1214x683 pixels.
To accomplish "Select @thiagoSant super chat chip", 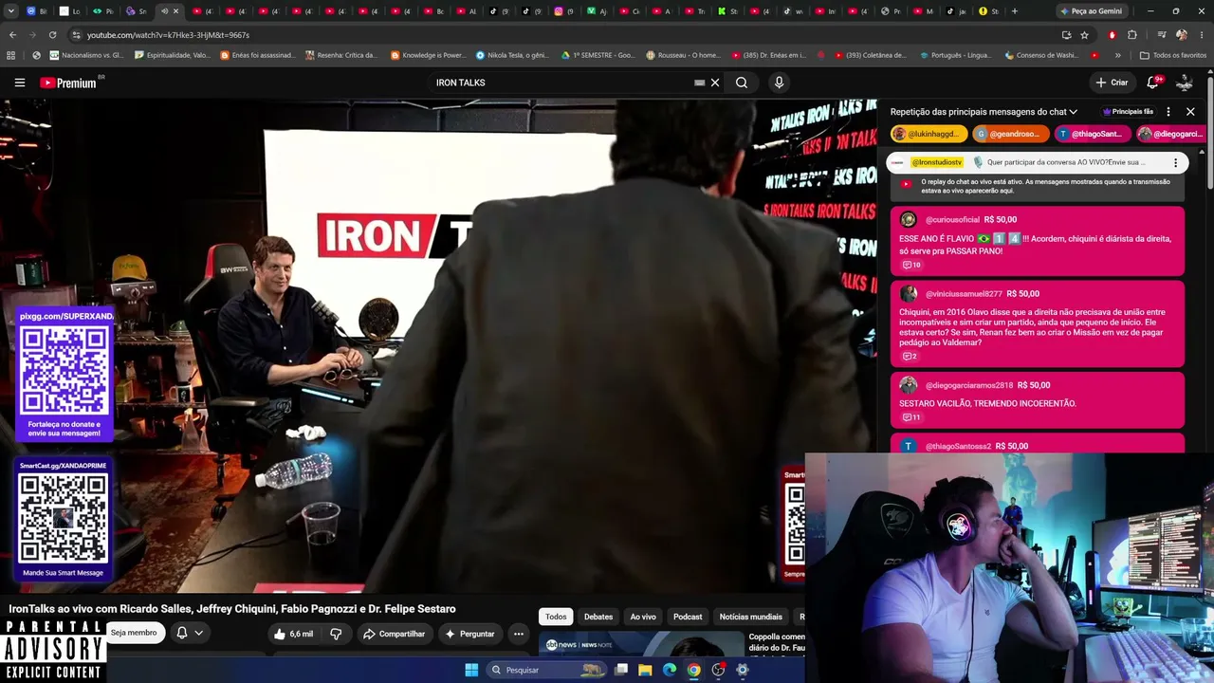I will 1094,134.
